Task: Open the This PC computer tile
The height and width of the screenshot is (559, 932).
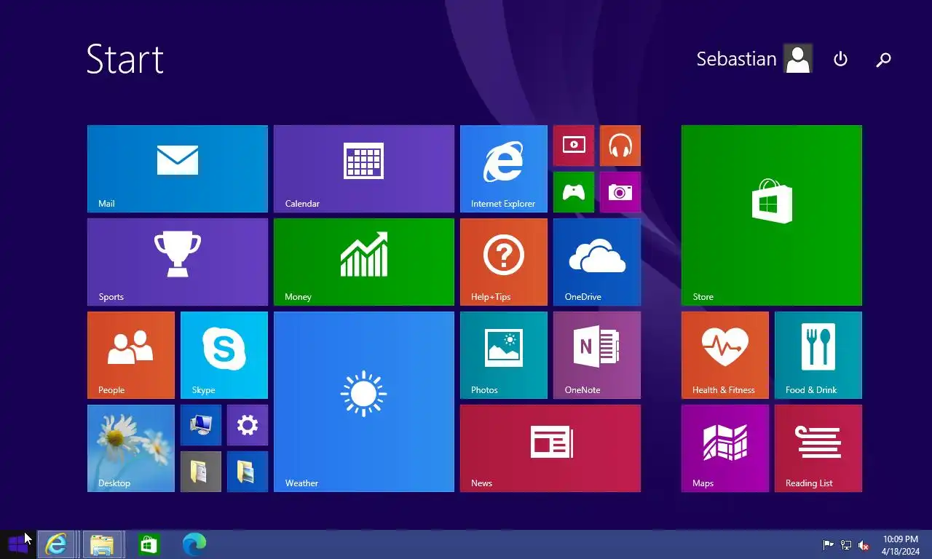Action: point(201,425)
